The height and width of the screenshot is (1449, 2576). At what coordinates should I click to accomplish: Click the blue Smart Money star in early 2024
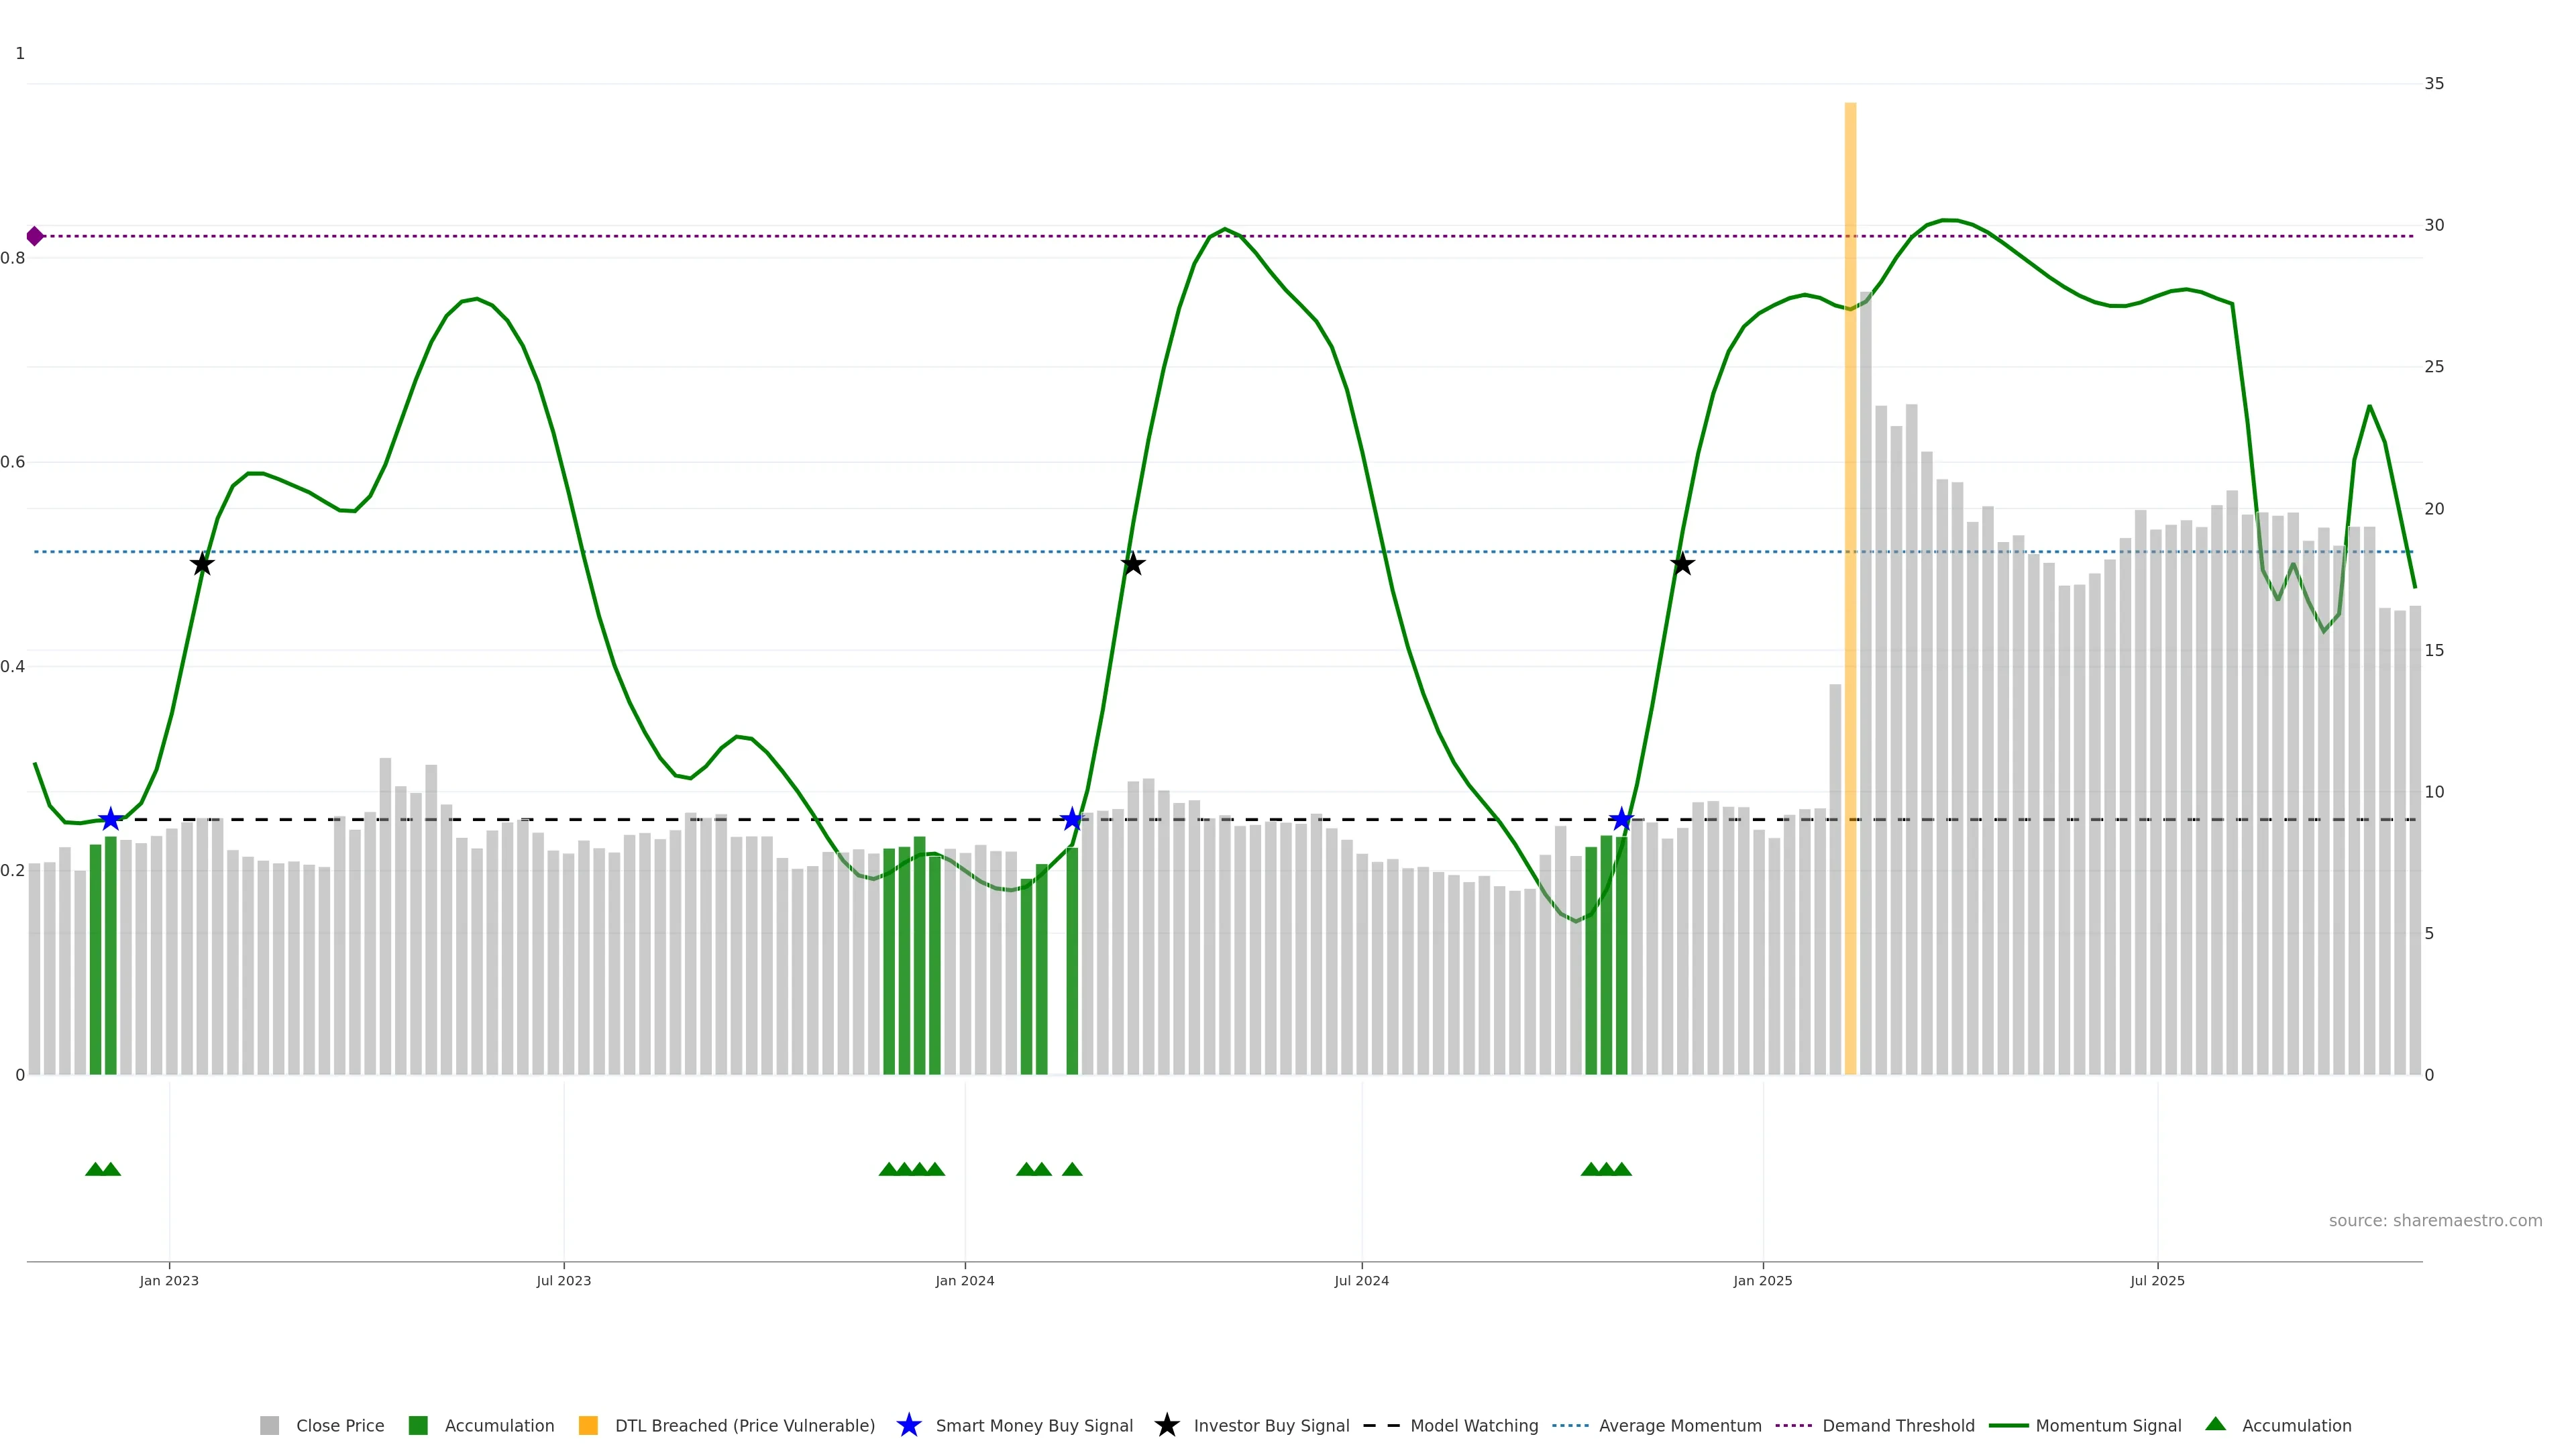tap(1072, 819)
